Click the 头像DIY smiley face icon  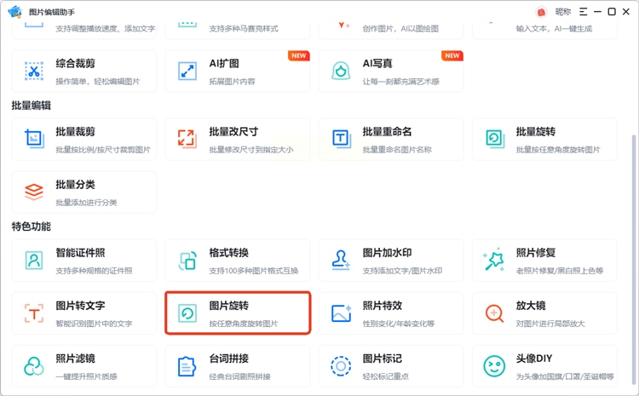[494, 366]
